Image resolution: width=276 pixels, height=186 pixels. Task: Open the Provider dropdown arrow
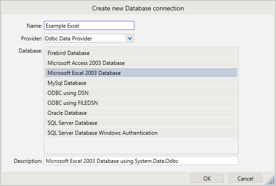[130, 39]
